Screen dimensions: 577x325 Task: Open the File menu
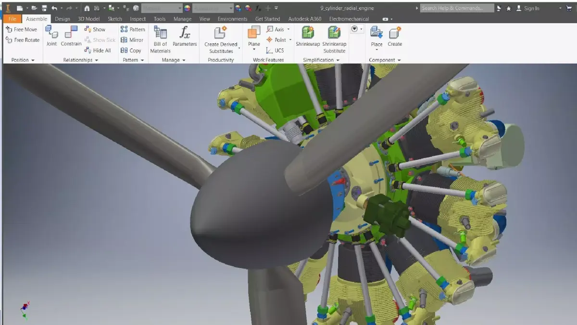(13, 19)
